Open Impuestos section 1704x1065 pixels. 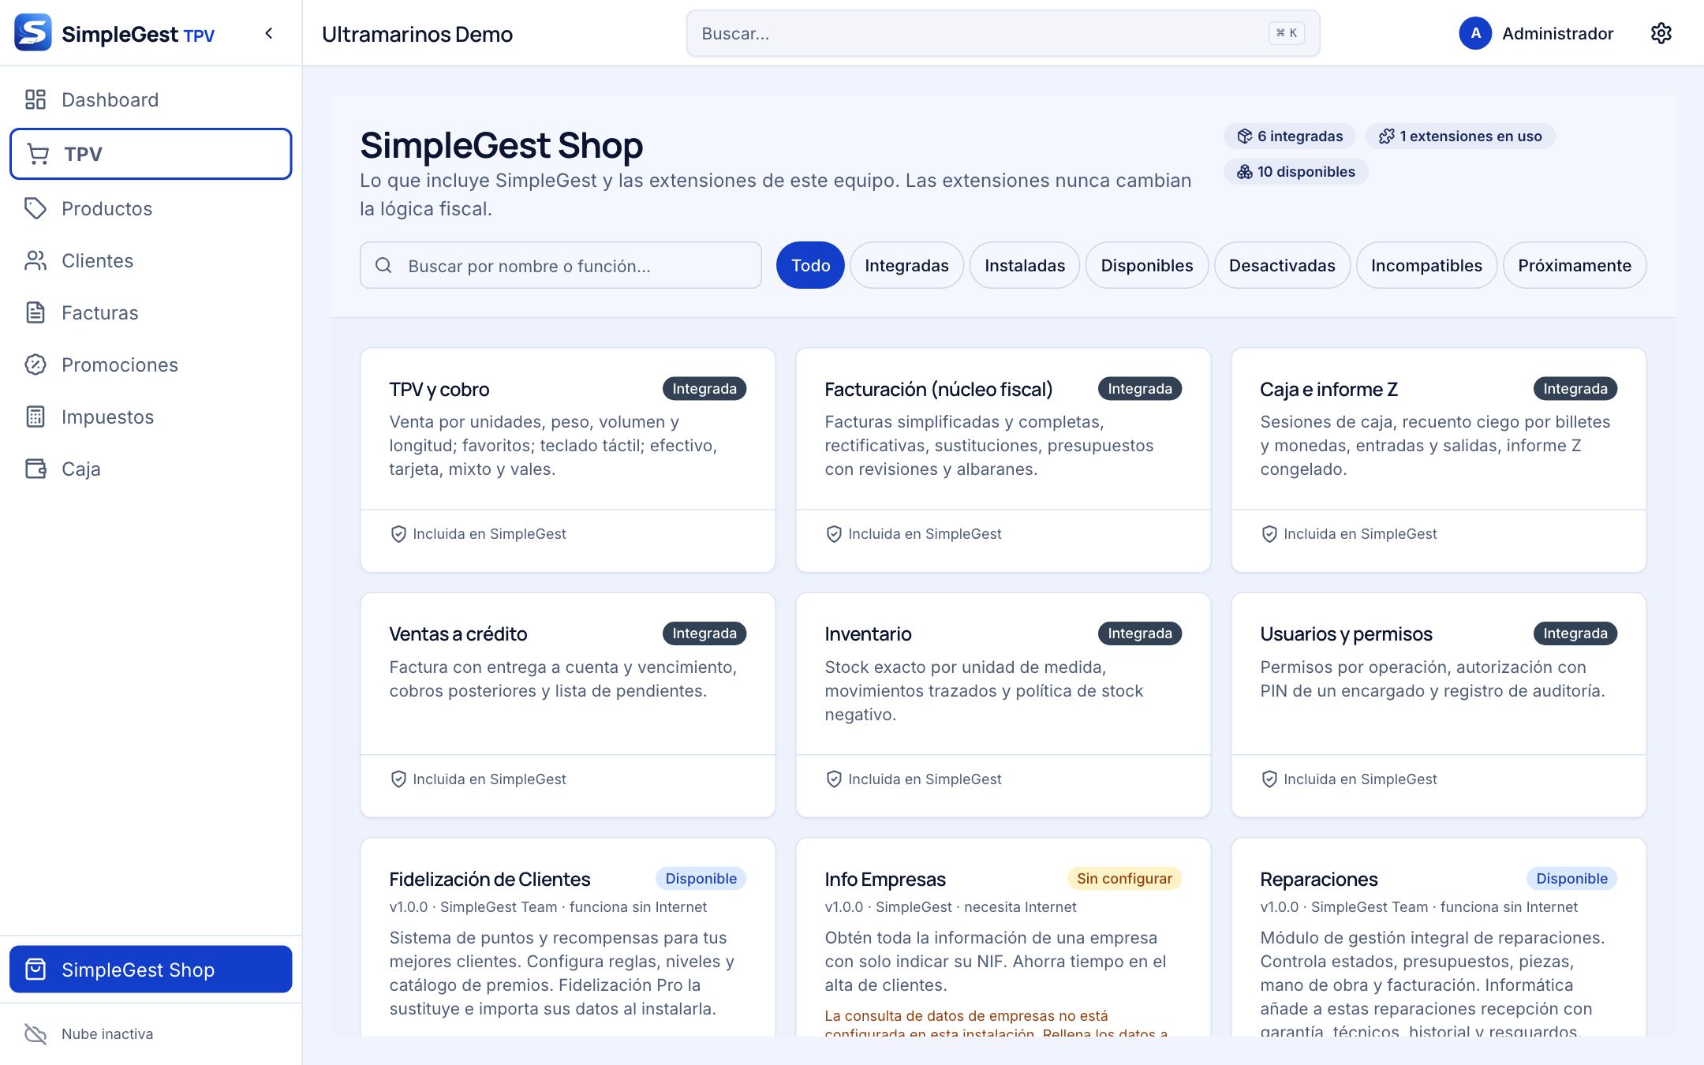point(151,417)
